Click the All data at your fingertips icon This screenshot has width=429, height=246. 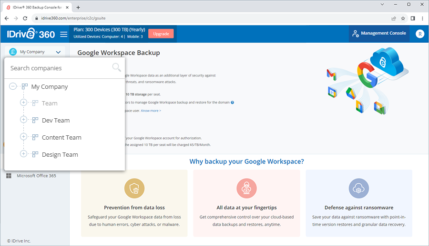246,189
